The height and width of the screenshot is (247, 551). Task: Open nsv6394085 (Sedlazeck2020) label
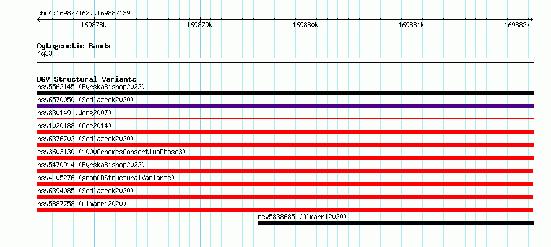pos(85,191)
